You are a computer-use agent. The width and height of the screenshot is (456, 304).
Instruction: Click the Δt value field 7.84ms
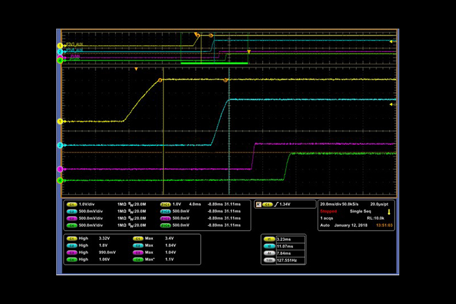[x=290, y=253]
